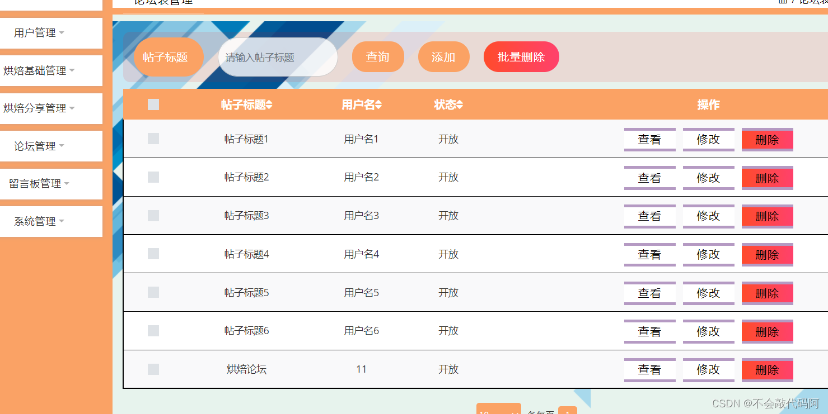Image resolution: width=828 pixels, height=414 pixels.
Task: Select the 烘焙论坛 title cell
Action: point(247,369)
